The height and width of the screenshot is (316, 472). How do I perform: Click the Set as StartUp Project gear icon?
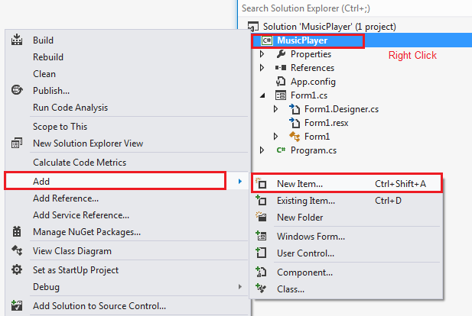click(x=17, y=269)
